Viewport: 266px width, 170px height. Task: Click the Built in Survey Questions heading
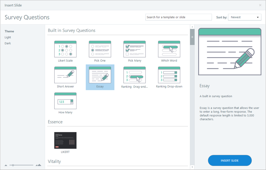[72, 31]
